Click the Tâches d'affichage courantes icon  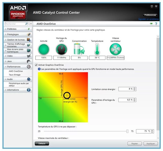pos(29,45)
